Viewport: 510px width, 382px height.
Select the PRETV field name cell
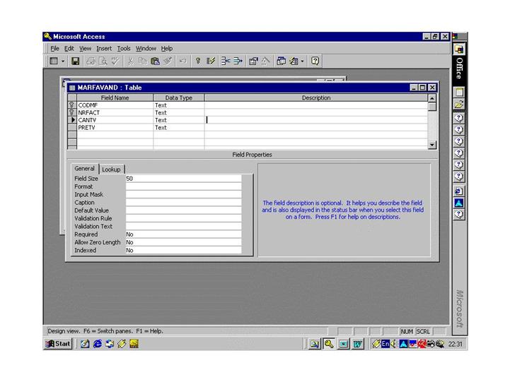pos(115,128)
